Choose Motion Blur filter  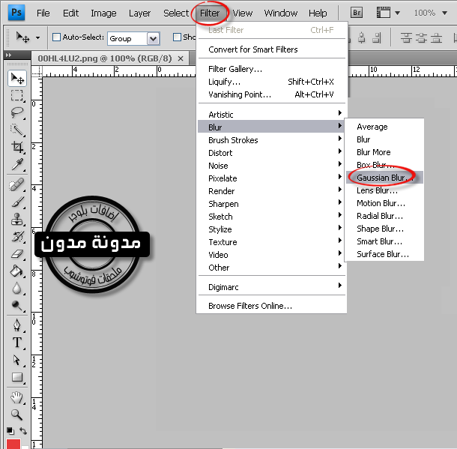coord(384,203)
